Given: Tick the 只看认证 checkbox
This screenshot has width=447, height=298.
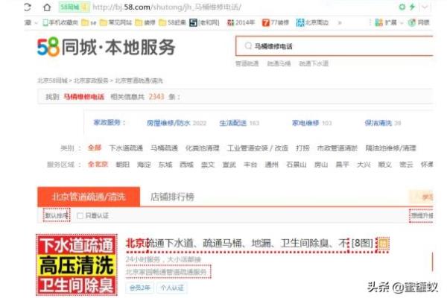Looking at the screenshot, I should 80,216.
